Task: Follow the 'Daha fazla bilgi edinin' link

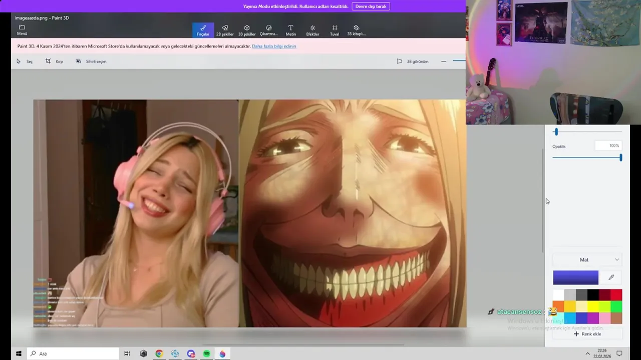Action: 274,46
